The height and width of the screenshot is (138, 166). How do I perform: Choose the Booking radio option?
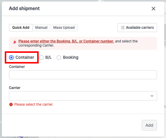click(x=59, y=58)
